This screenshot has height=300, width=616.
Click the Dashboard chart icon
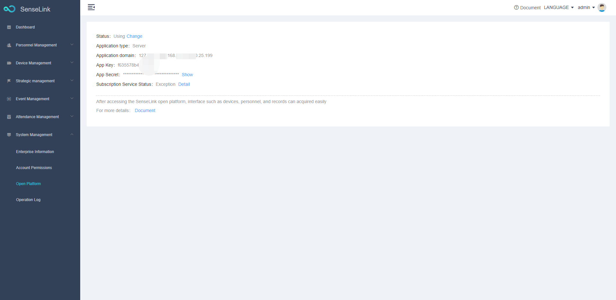pos(9,27)
